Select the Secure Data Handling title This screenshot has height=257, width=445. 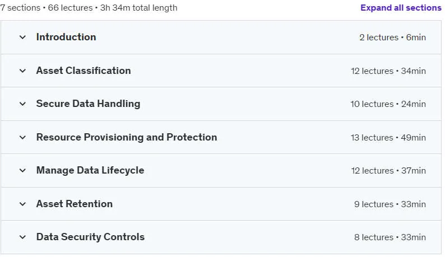88,104
